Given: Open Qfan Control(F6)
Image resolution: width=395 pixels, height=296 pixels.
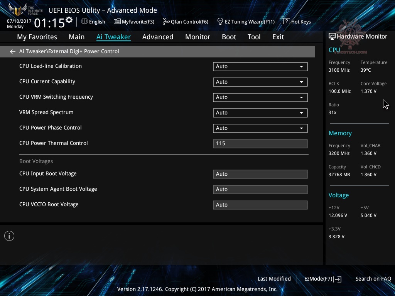Looking at the screenshot, I should coord(186,22).
